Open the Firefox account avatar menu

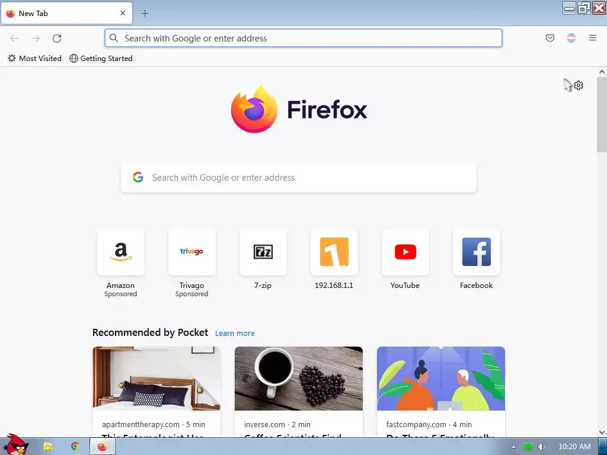click(571, 38)
